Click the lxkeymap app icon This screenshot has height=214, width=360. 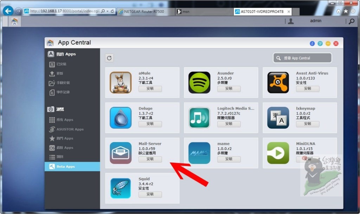coord(278,118)
